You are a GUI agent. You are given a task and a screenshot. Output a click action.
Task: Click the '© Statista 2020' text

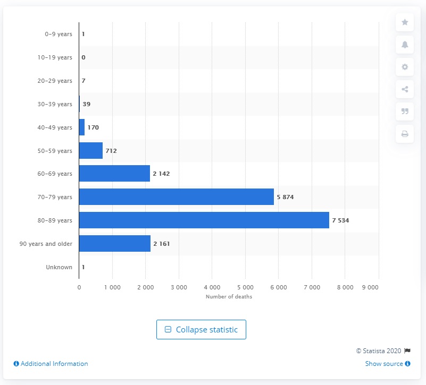(x=379, y=351)
